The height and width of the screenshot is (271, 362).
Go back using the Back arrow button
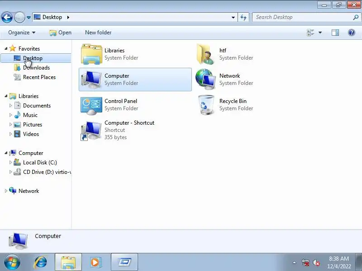[x=7, y=17]
